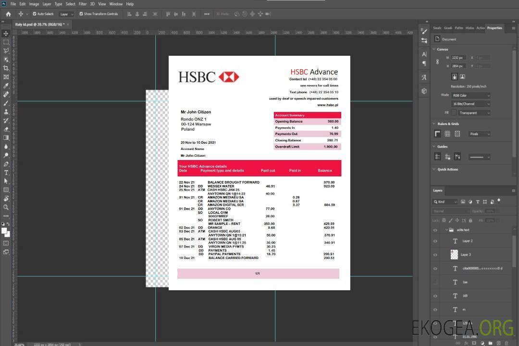Open the Transparent fill dropdown

point(474,113)
